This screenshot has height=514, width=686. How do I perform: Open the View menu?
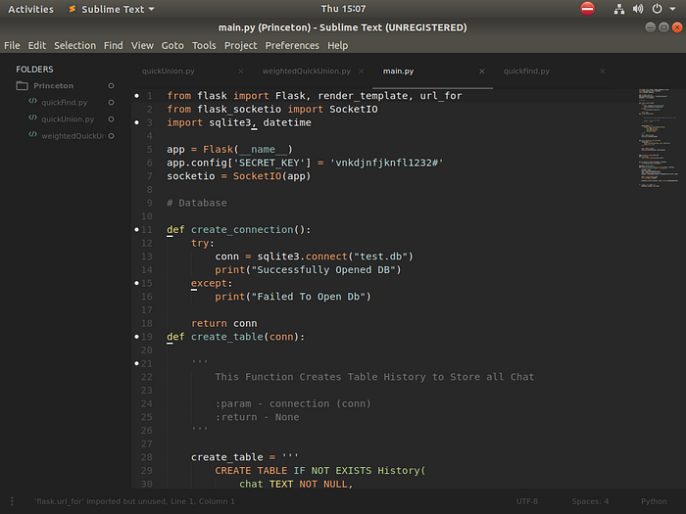[x=142, y=45]
